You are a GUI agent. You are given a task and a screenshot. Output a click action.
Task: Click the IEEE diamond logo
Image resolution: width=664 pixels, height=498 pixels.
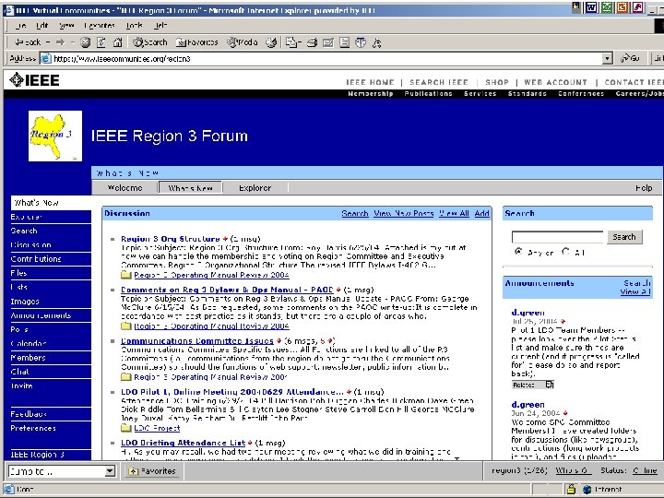(16, 79)
